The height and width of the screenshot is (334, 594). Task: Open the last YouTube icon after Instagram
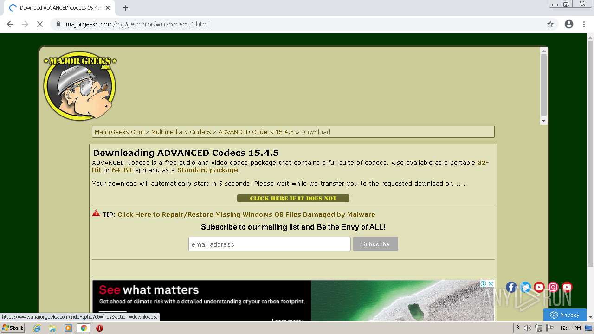[567, 287]
